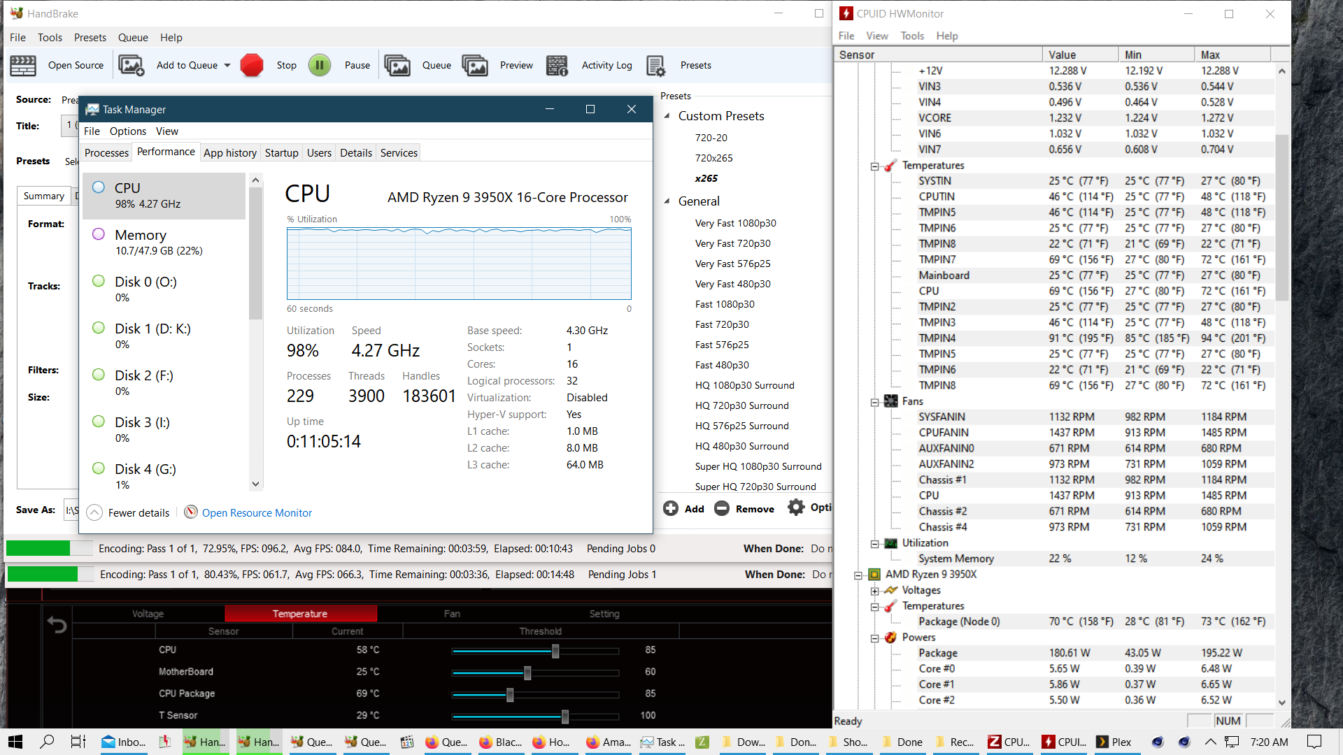Show hidden system tray icons

(1210, 742)
